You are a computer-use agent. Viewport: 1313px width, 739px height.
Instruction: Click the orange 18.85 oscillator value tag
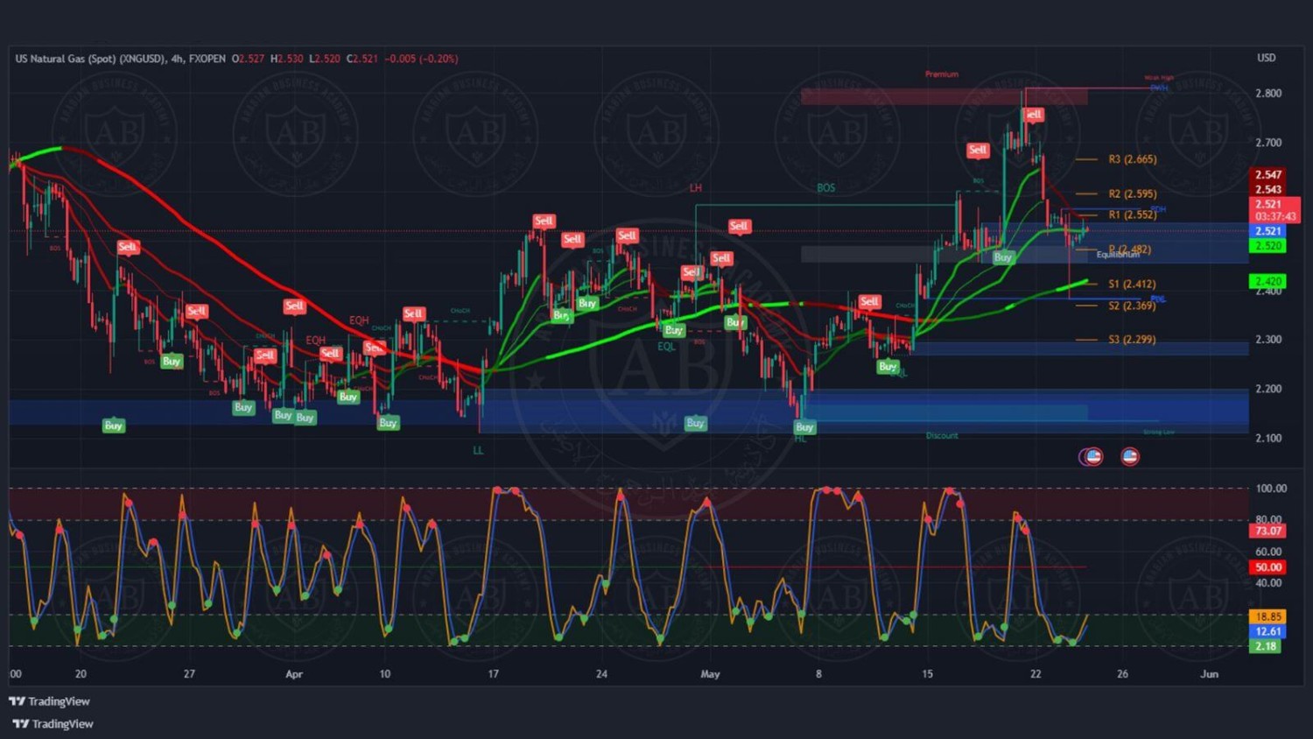point(1268,616)
